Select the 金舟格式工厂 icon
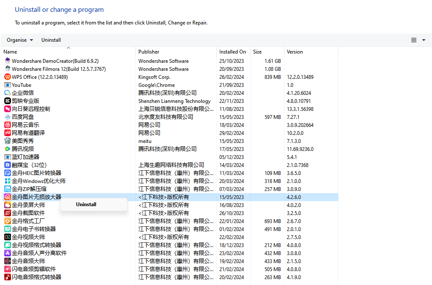The height and width of the screenshot is (285, 432). (x=7, y=221)
